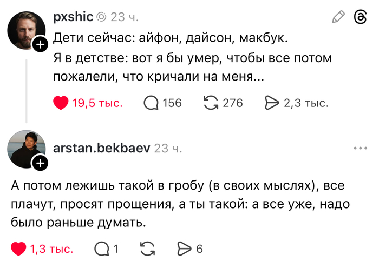379x268 pixels.
Task: Open the Threads logo icon
Action: click(360, 17)
